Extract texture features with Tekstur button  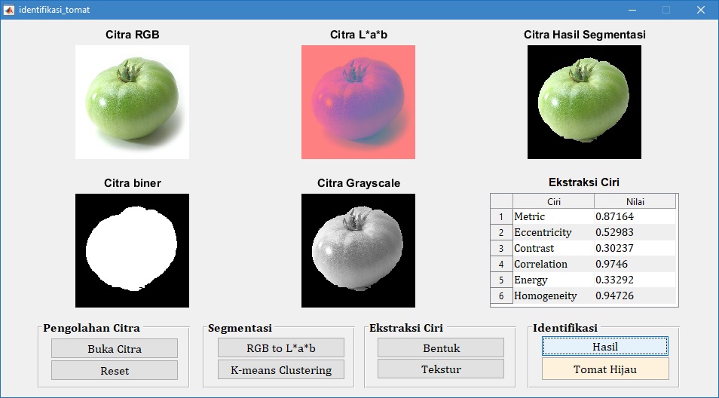(441, 369)
